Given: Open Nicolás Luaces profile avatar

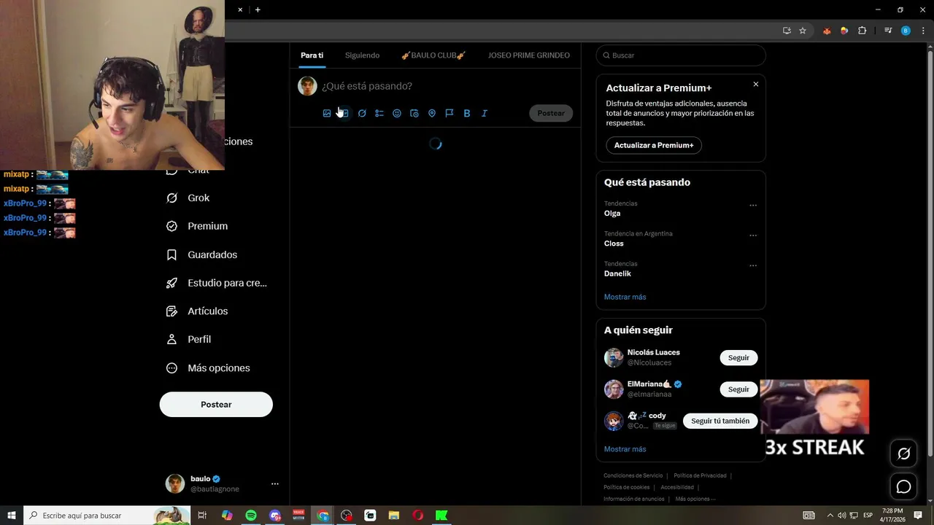Looking at the screenshot, I should [614, 358].
